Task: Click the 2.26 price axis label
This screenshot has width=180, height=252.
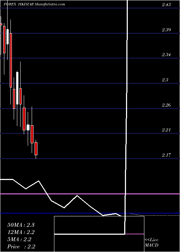Action: click(x=166, y=105)
